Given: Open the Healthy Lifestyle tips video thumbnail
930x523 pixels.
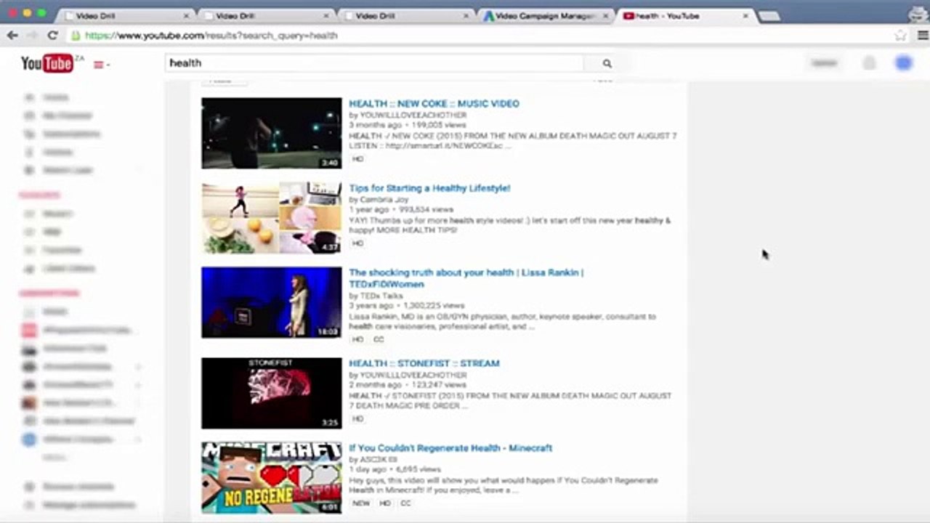Looking at the screenshot, I should (272, 218).
